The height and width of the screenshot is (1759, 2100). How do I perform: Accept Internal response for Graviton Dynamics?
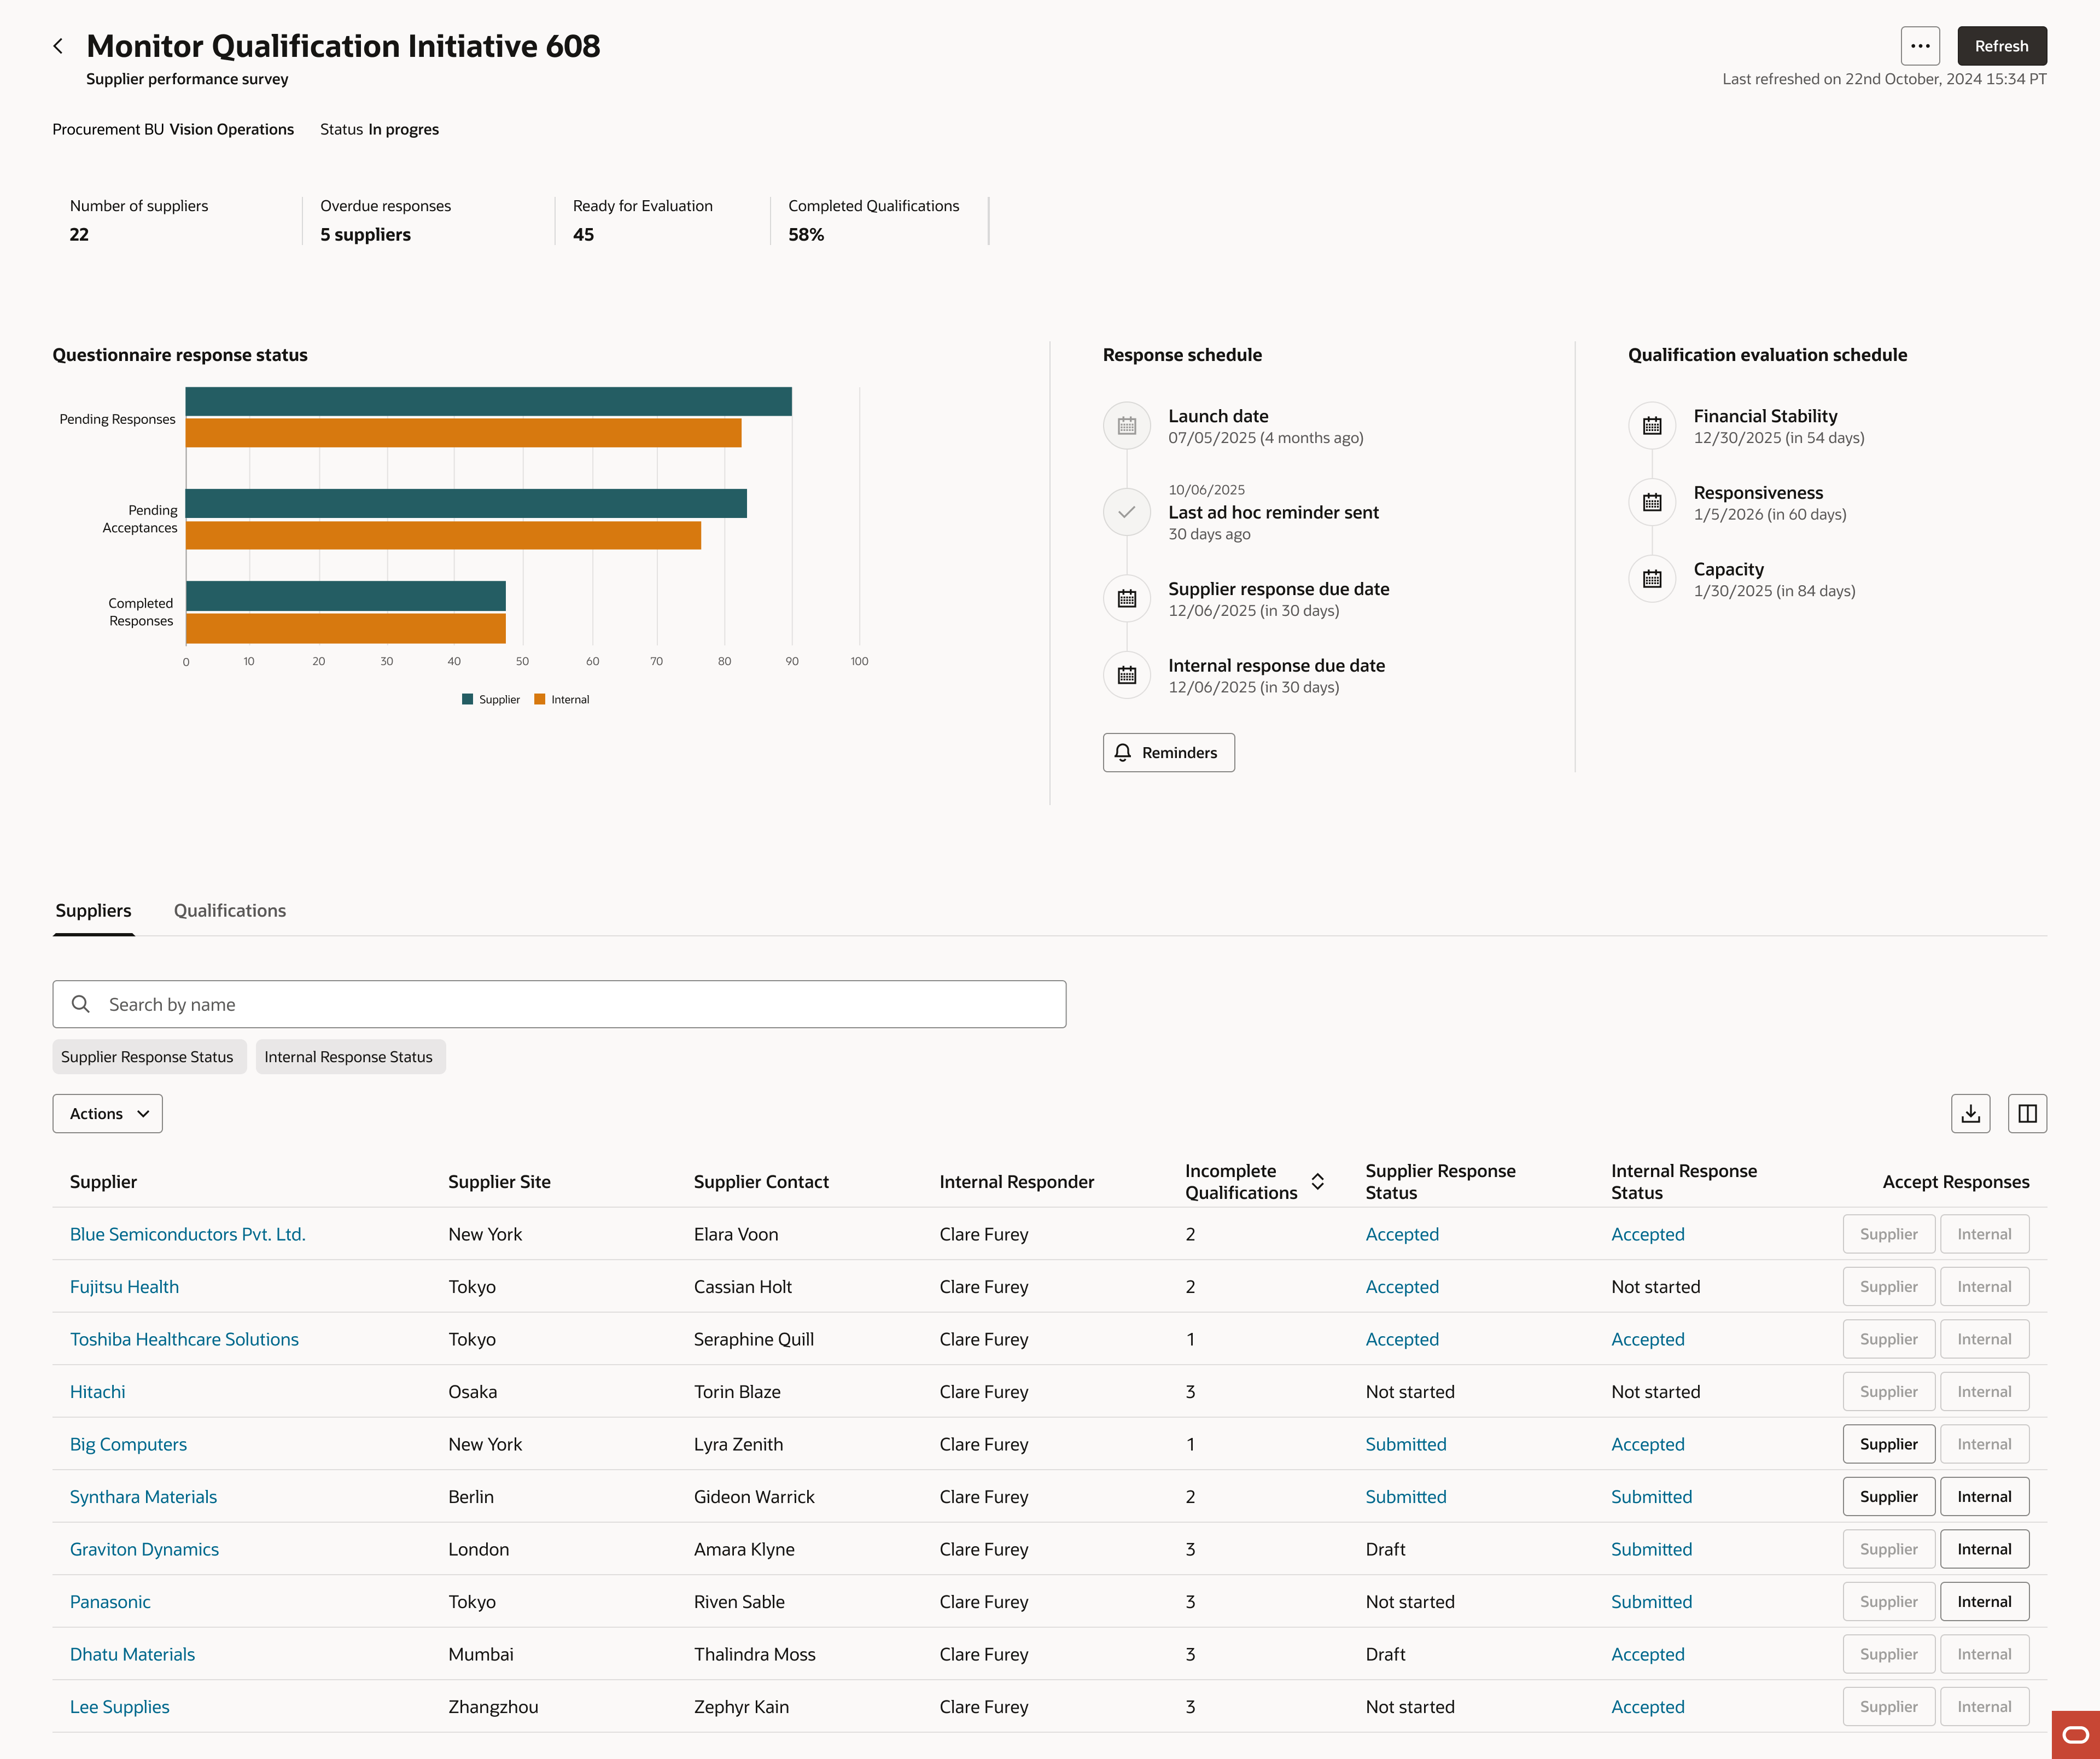(1984, 1549)
